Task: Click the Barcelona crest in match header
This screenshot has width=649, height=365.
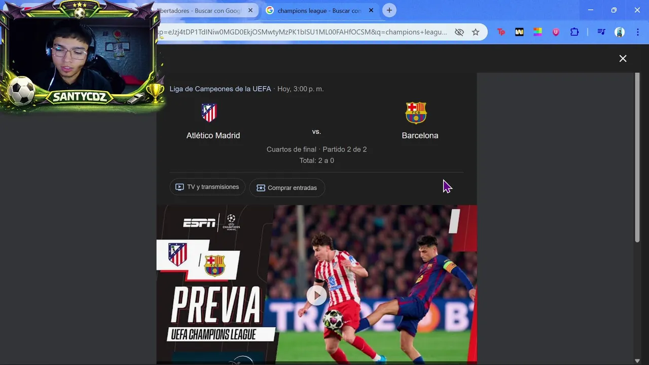Action: [x=416, y=113]
